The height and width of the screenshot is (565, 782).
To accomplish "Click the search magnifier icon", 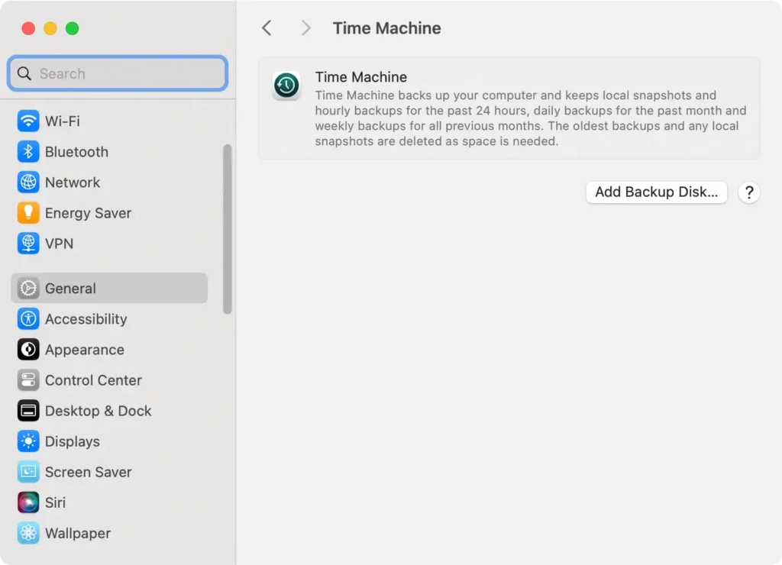I will coord(24,74).
